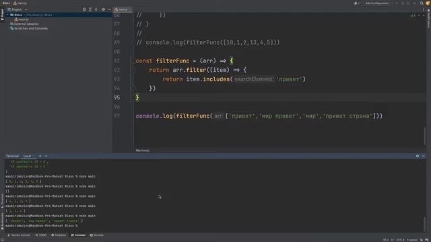Click Terminal tool window button in bottom bar
431x242 pixels.
click(x=78, y=235)
